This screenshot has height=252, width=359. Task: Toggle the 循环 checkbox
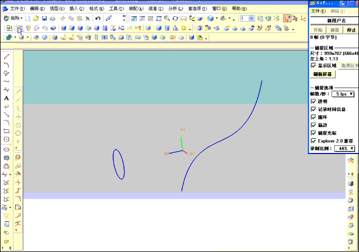pyautogui.click(x=314, y=117)
